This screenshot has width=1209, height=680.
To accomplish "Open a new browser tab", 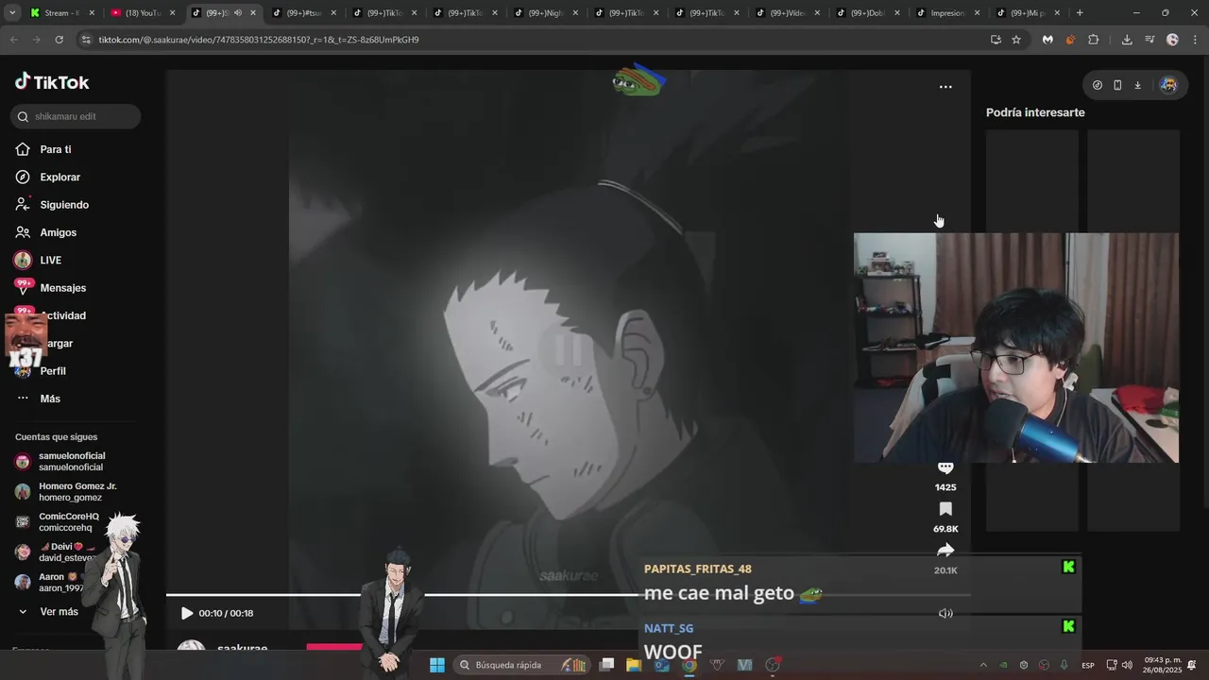I will 1080,13.
